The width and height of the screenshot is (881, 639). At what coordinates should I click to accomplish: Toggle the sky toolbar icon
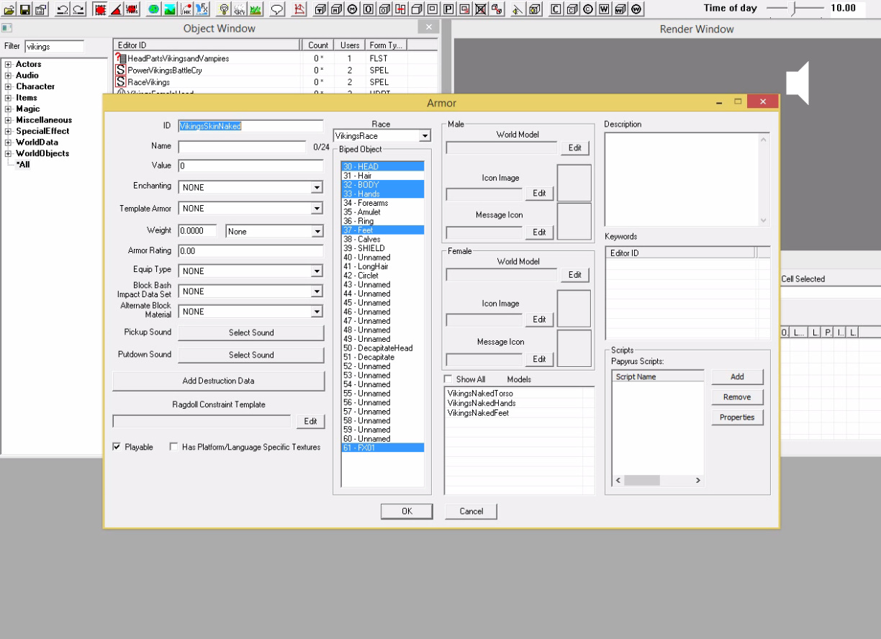click(240, 9)
